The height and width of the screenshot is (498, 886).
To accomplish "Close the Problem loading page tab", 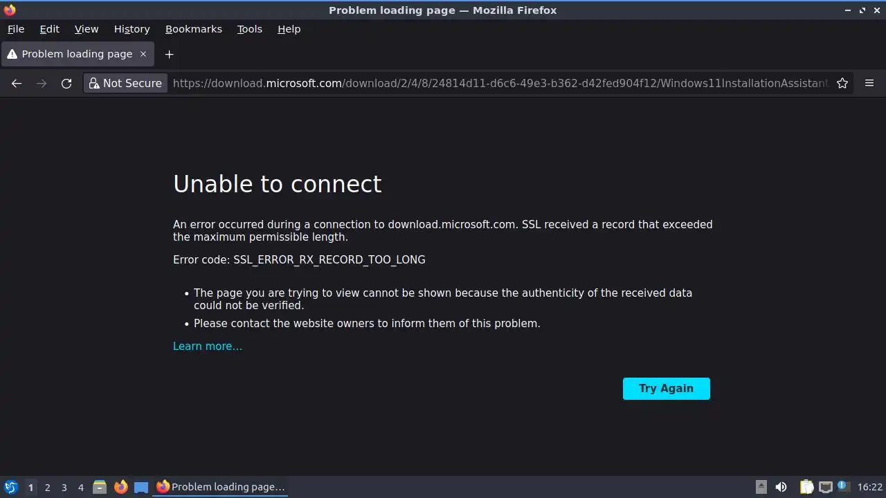I will (x=143, y=54).
